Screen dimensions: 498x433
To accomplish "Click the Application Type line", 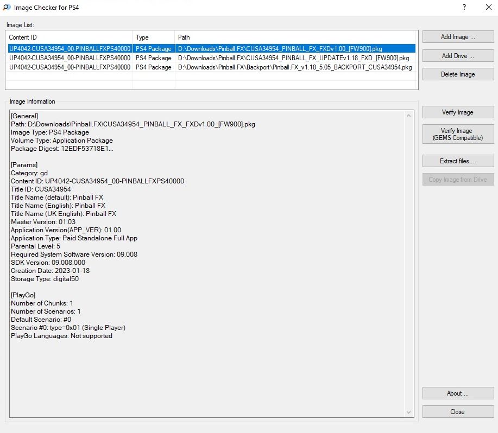I will pyautogui.click(x=74, y=238).
